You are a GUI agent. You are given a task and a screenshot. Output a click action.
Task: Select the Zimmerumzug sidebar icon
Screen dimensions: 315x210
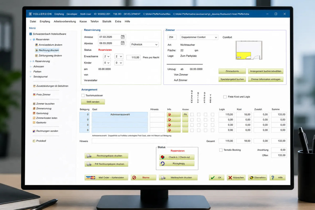click(34, 108)
